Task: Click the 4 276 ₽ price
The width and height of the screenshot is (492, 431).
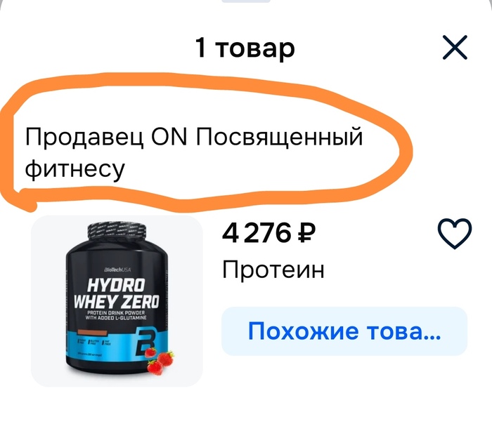Action: point(268,233)
